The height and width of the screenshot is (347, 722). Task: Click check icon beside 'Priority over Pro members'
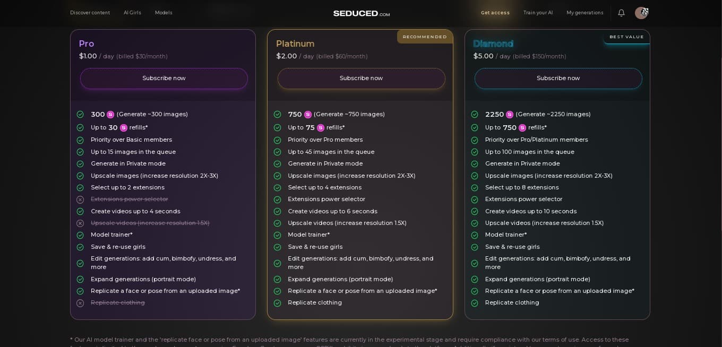277,140
